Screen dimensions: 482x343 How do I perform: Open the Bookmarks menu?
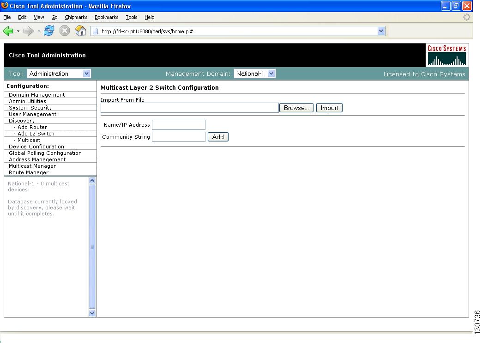point(106,17)
